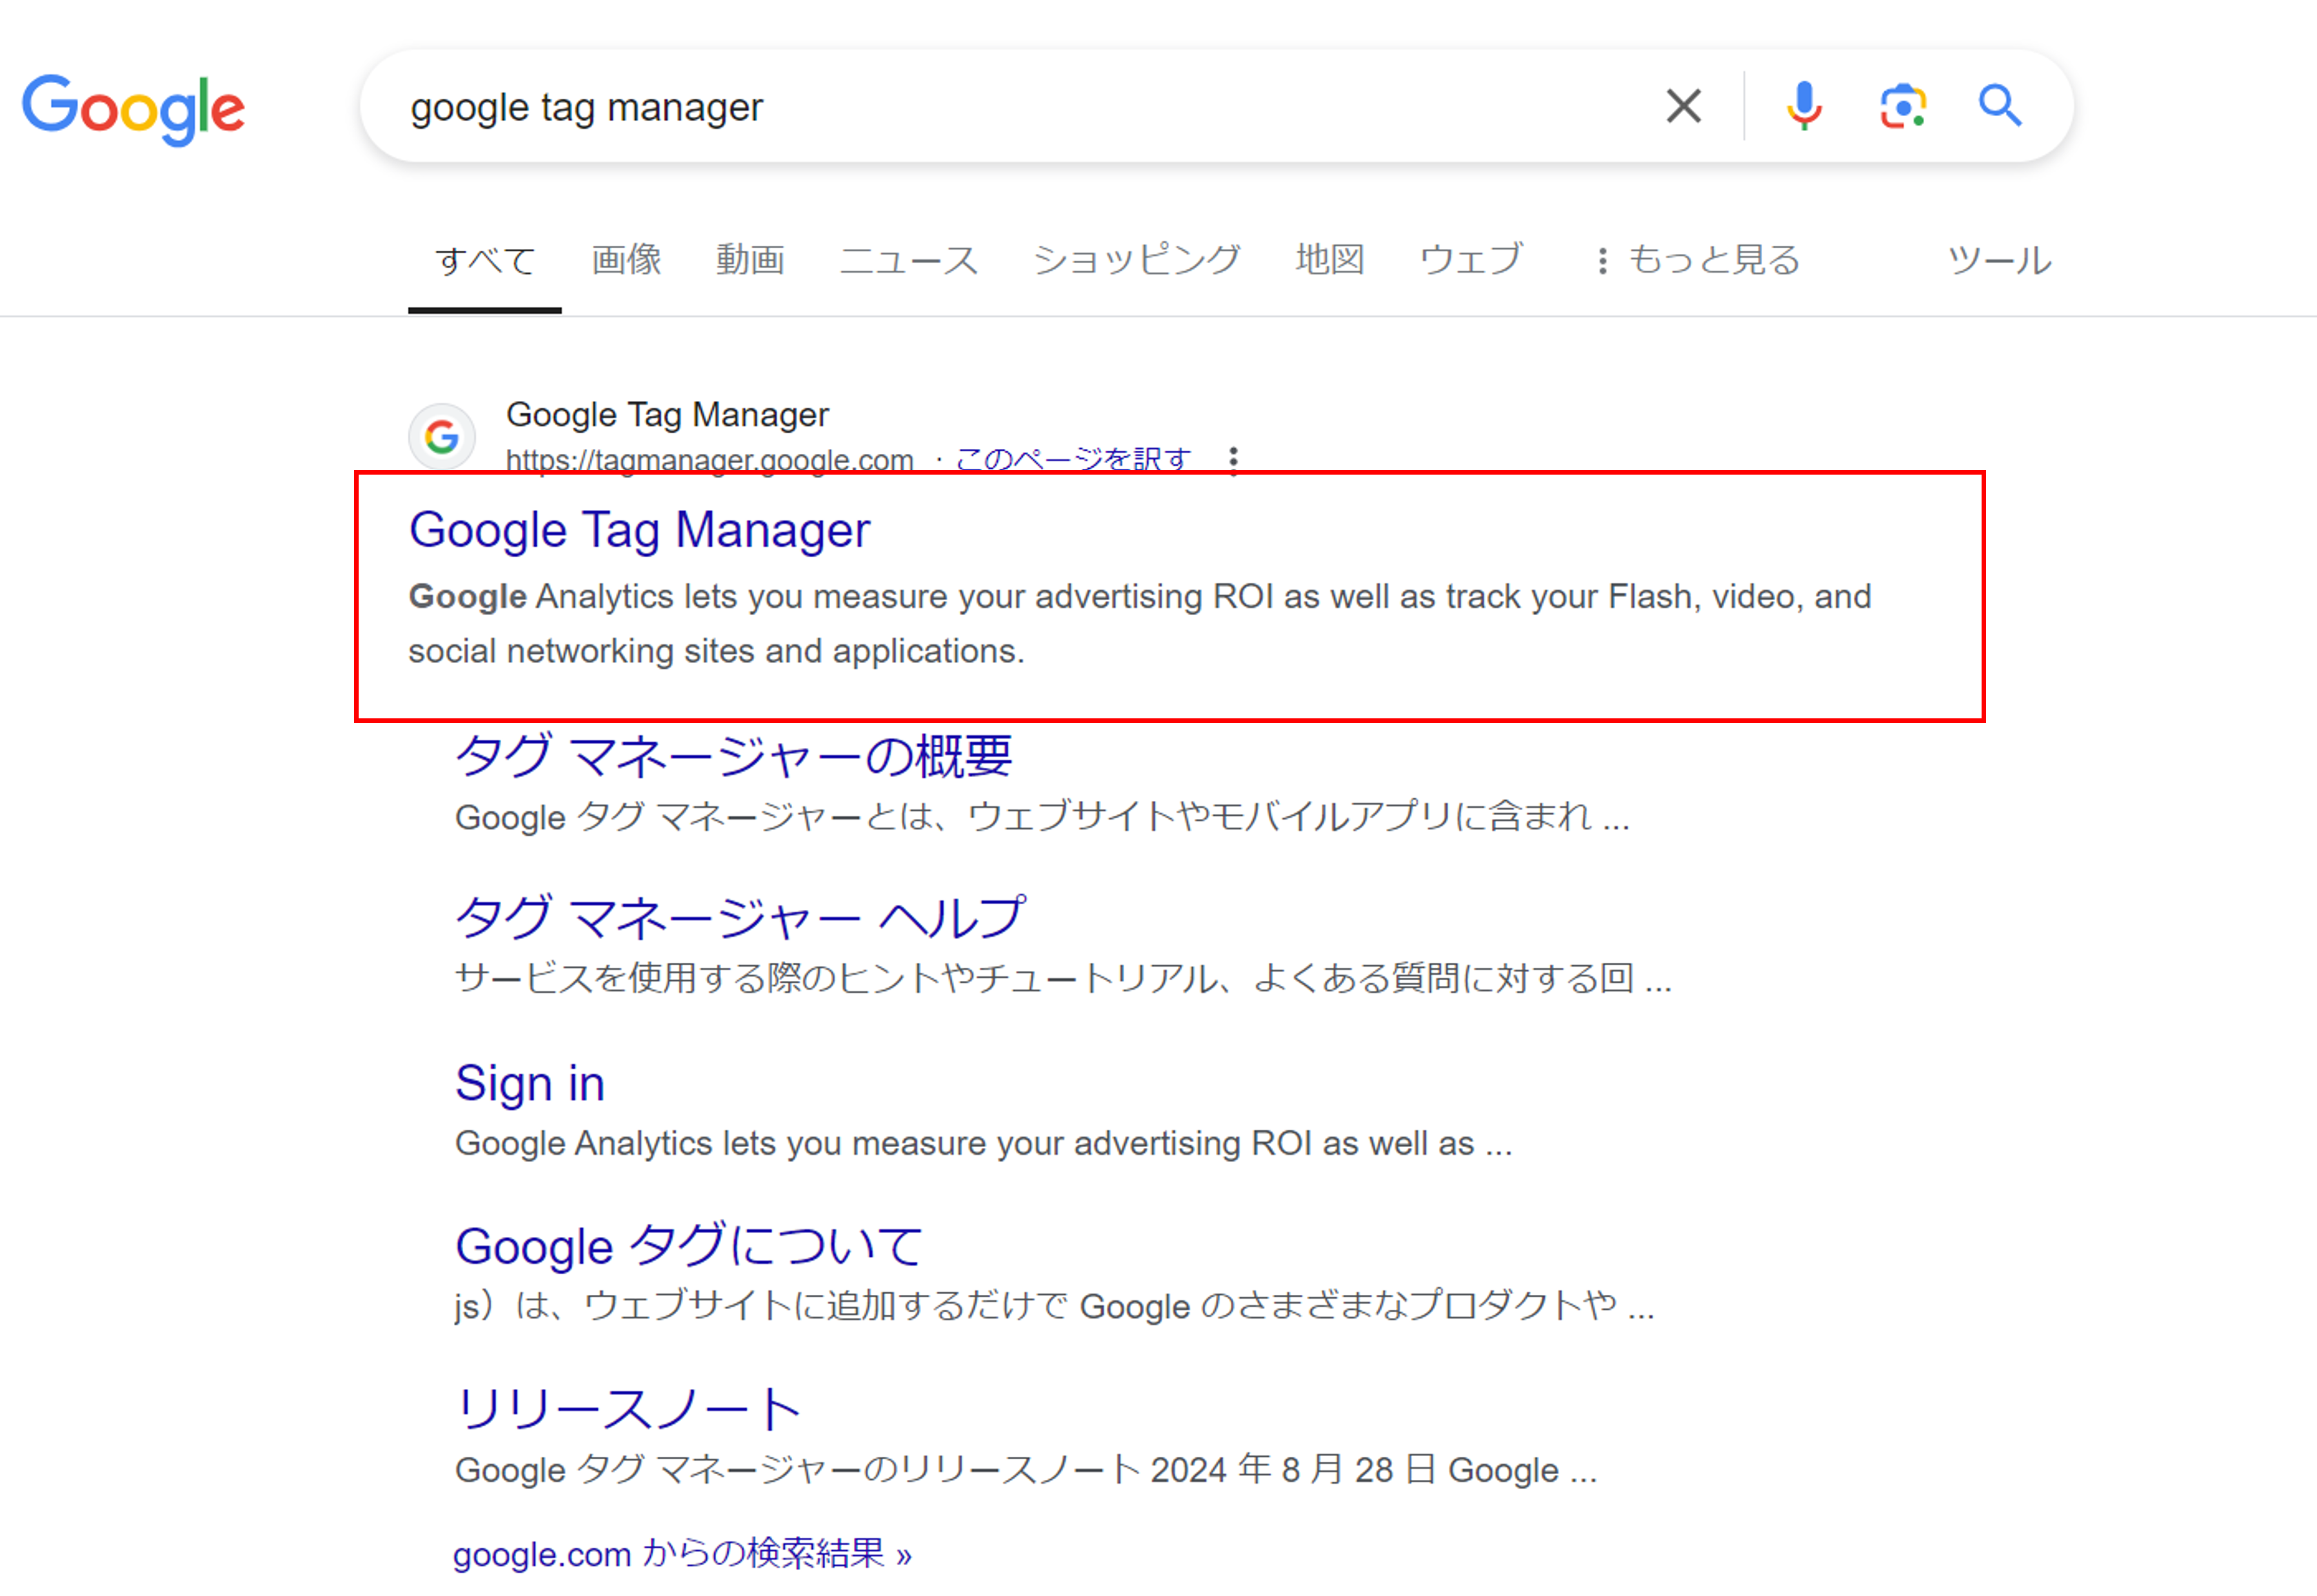Click the Google favicon beside Tag Manager result
This screenshot has height=1596, width=2317.
[x=442, y=437]
